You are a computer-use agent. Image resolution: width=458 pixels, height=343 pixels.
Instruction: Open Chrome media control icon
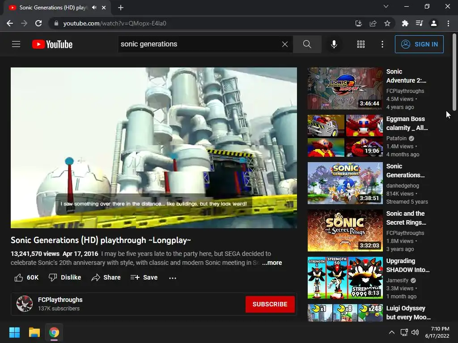pyautogui.click(x=419, y=23)
